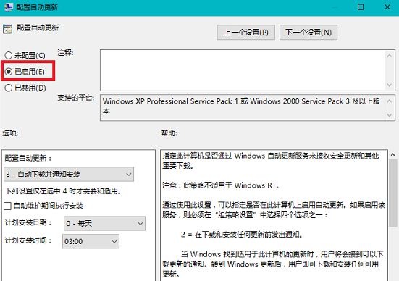Click the comment box scroll down arrow
The image size is (399, 281).
coord(390,85)
